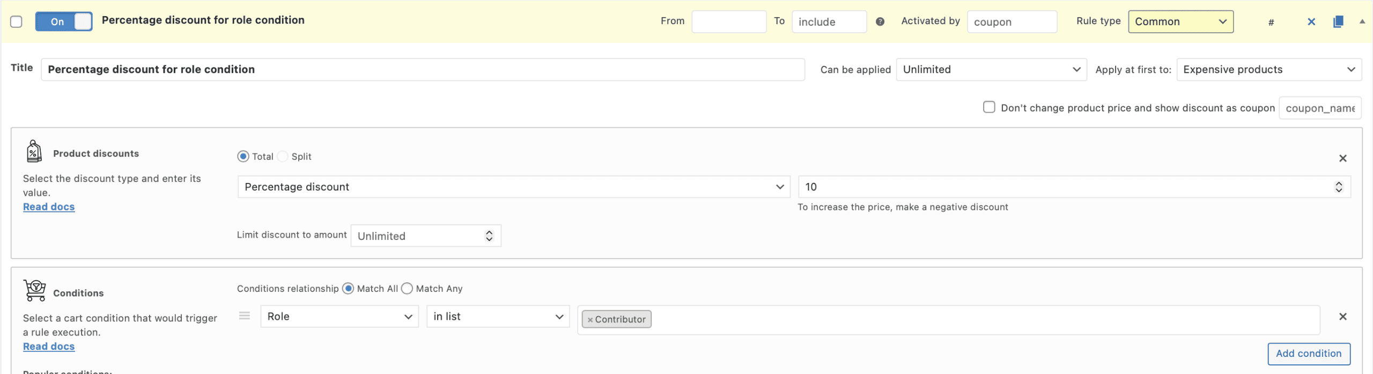Image resolution: width=1373 pixels, height=374 pixels.
Task: Open the Rule type Common dropdown
Action: 1180,21
